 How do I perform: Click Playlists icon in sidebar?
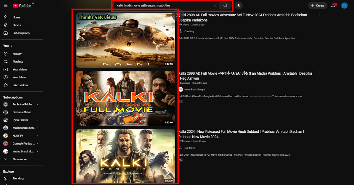click(x=6, y=62)
